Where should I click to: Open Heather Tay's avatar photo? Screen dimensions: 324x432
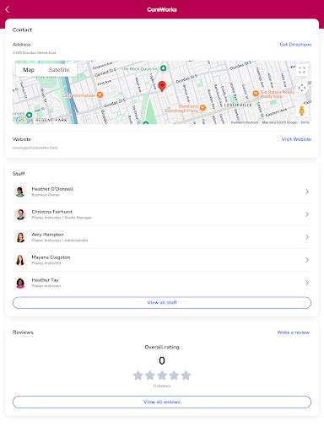pyautogui.click(x=20, y=283)
